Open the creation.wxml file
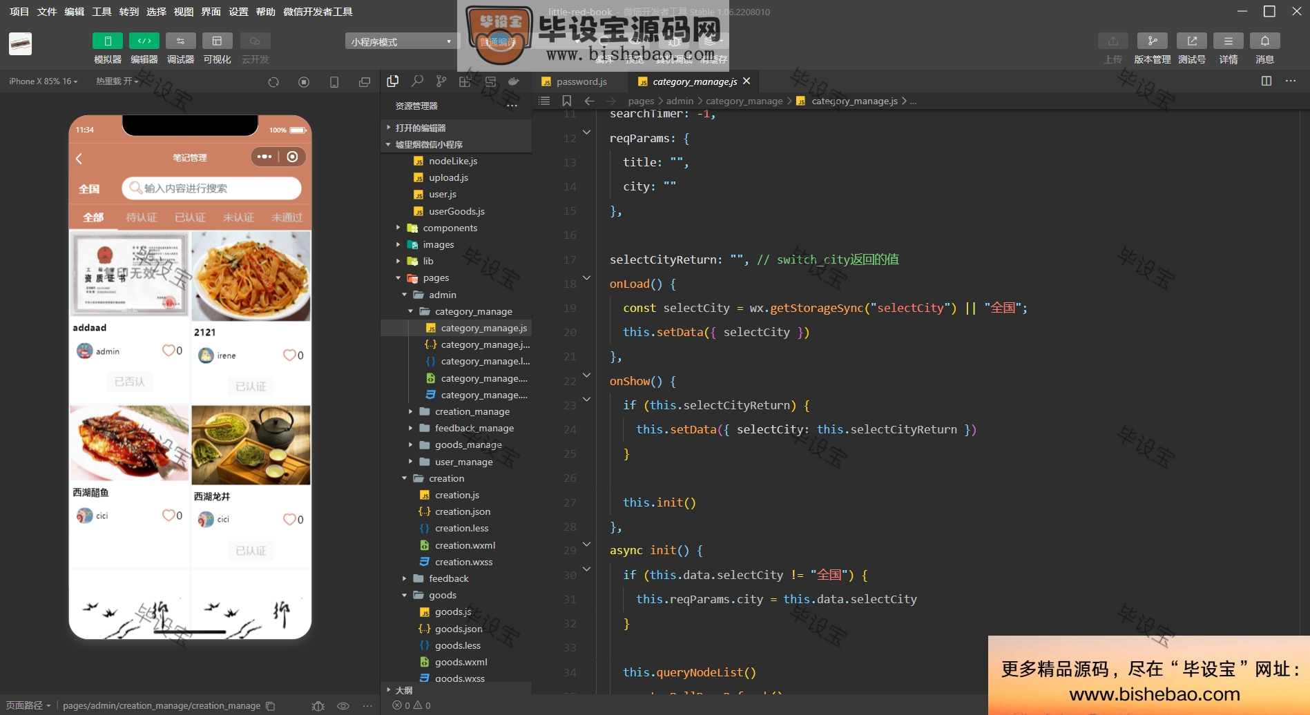 click(465, 545)
